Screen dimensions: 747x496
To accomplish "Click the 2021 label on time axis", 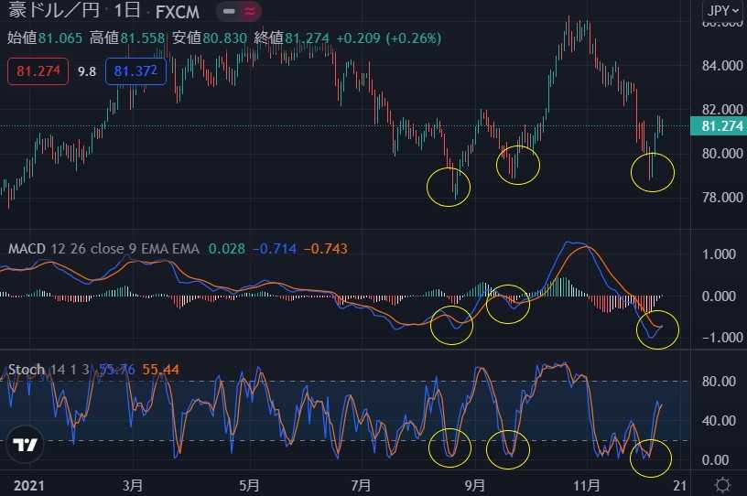I will 29,486.
